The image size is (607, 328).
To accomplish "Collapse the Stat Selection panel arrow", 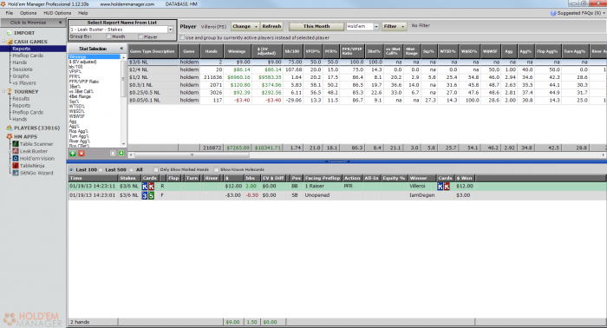I will 121,49.
